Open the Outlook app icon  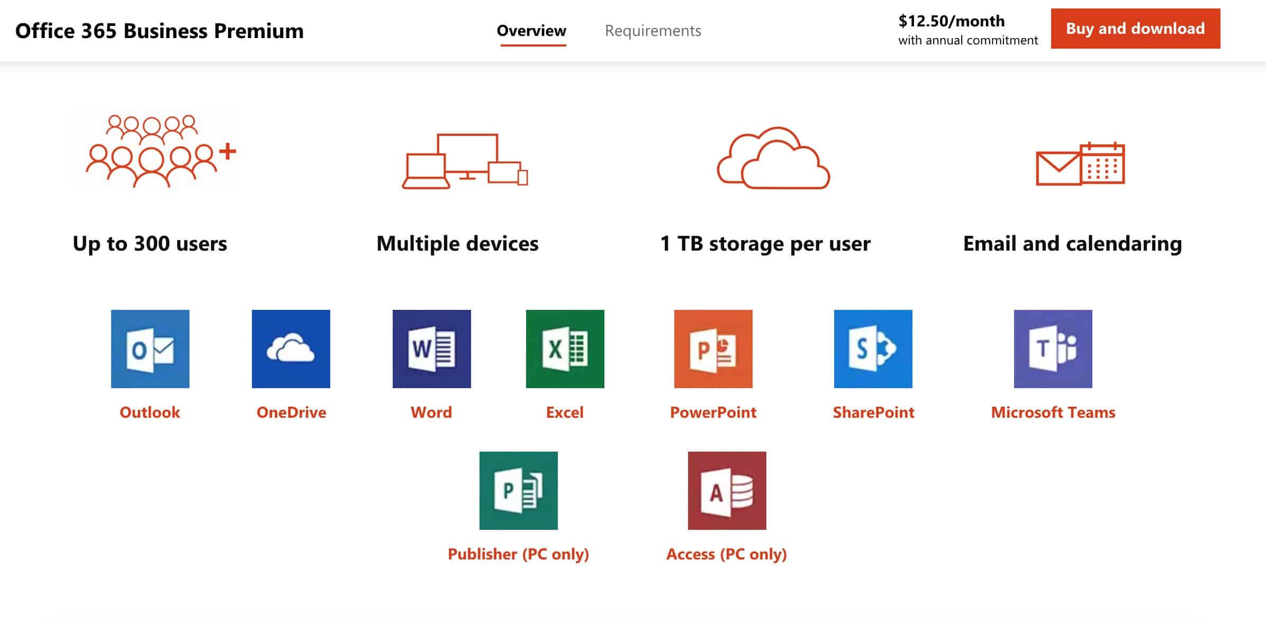point(150,349)
